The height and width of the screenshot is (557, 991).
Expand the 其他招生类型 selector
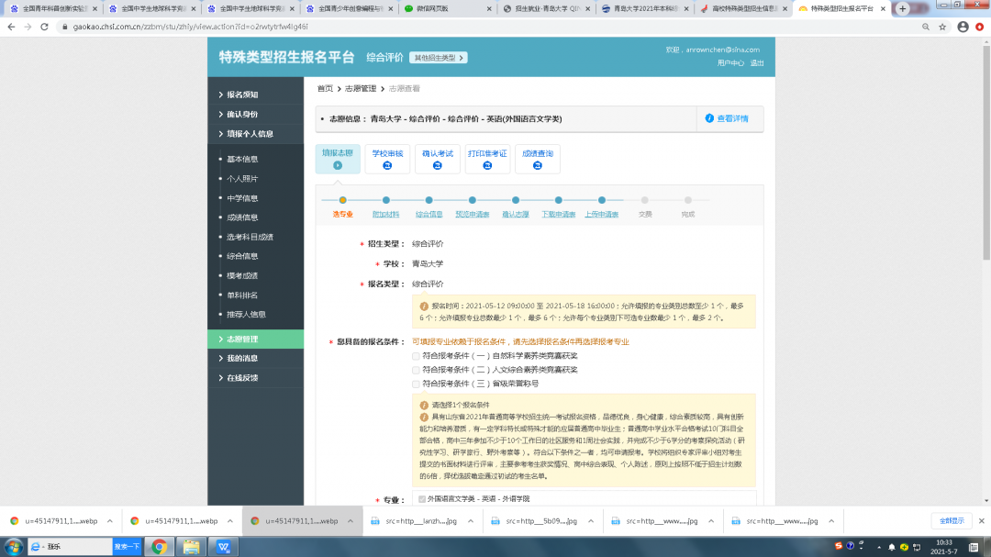click(x=439, y=58)
